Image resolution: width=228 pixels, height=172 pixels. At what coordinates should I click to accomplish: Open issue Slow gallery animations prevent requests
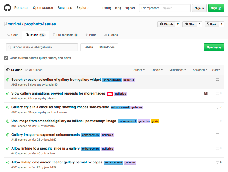click(x=58, y=93)
